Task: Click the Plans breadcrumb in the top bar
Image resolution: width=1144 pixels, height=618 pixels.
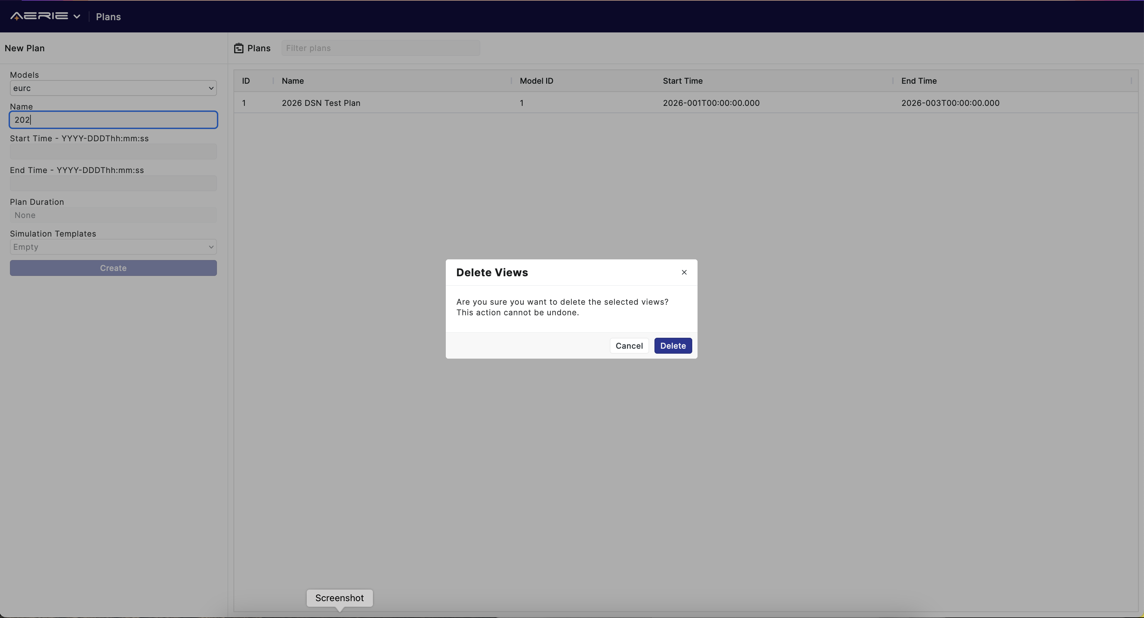Action: 108,17
